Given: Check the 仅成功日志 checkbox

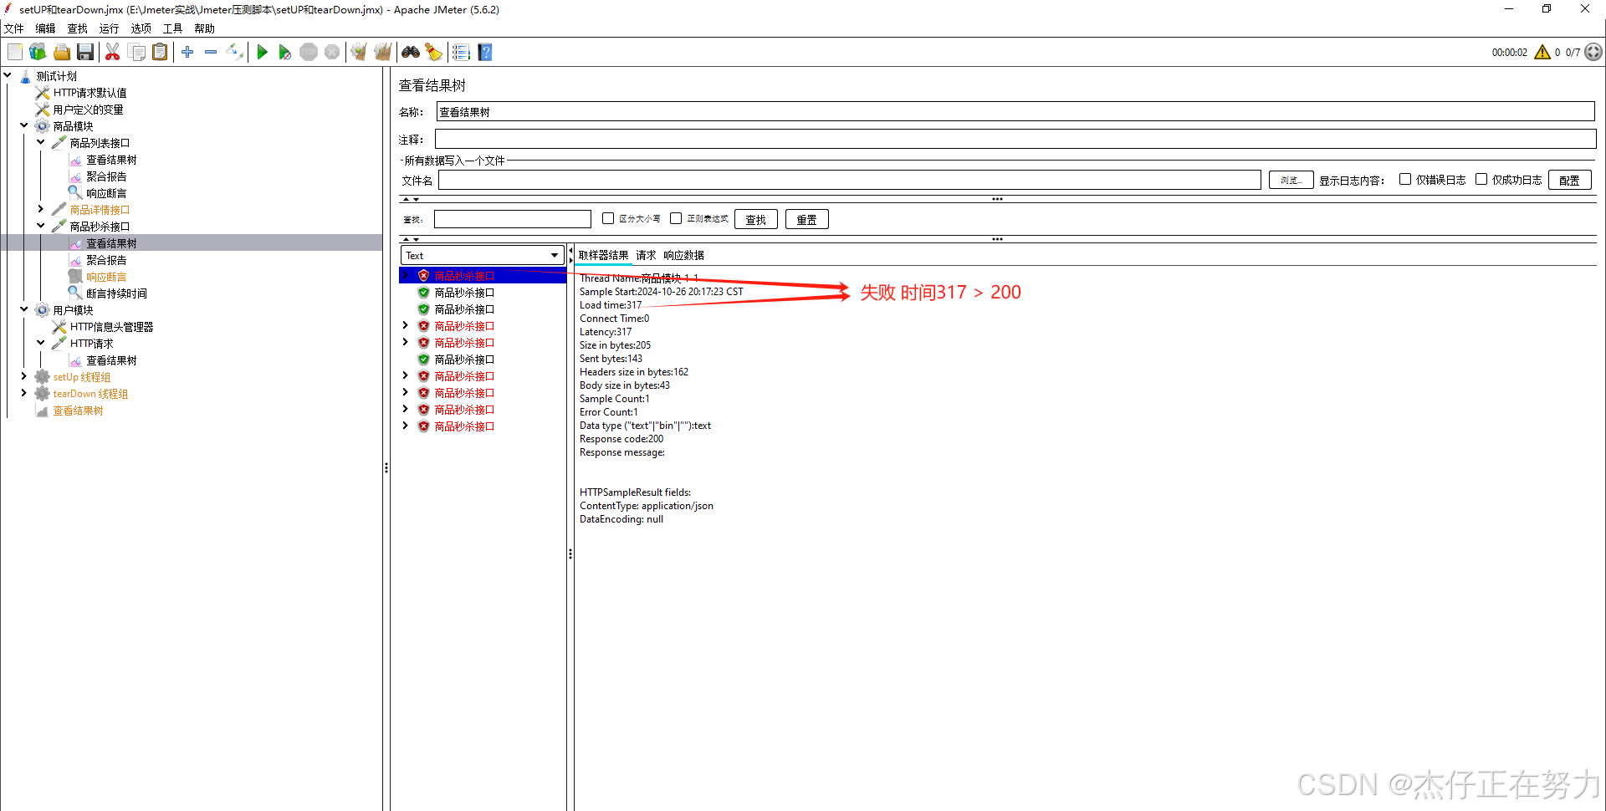Looking at the screenshot, I should 1481,179.
